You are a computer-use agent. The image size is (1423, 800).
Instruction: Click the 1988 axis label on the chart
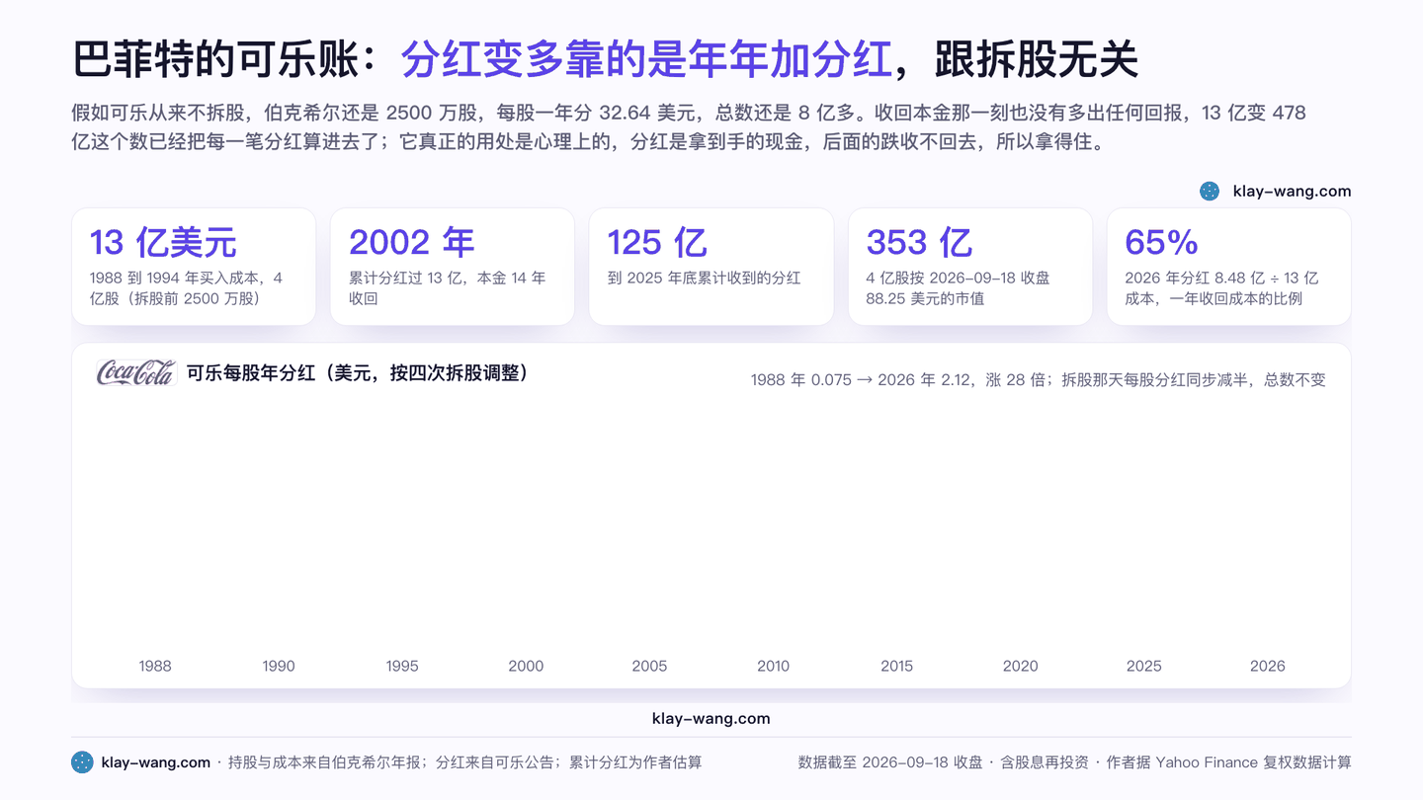point(155,666)
